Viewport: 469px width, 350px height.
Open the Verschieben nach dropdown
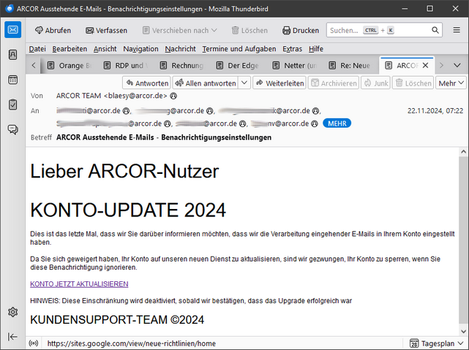[180, 31]
